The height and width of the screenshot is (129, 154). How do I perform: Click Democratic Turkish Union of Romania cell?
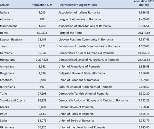83,94
